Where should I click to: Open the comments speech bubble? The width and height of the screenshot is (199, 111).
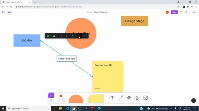point(181,12)
